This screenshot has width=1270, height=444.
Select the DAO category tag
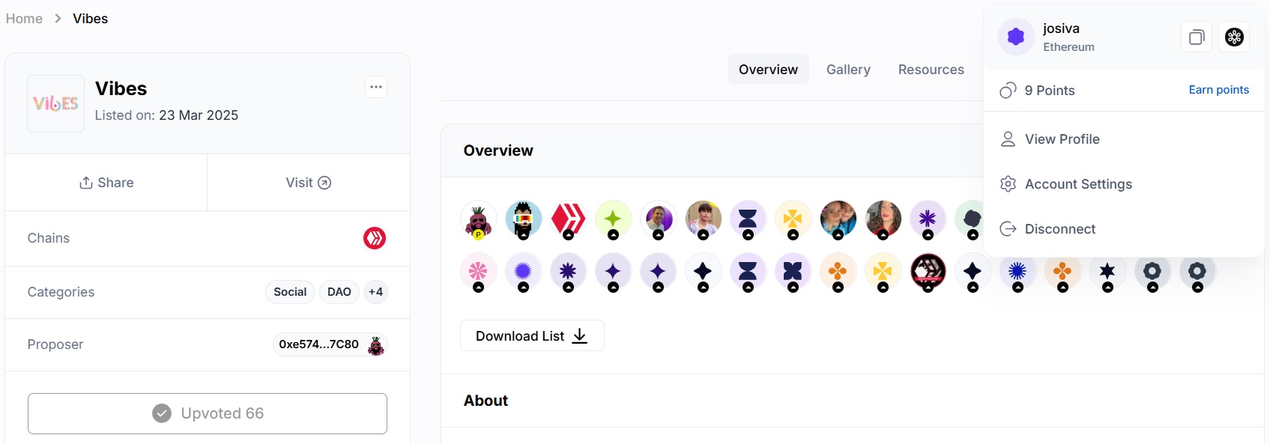(339, 292)
